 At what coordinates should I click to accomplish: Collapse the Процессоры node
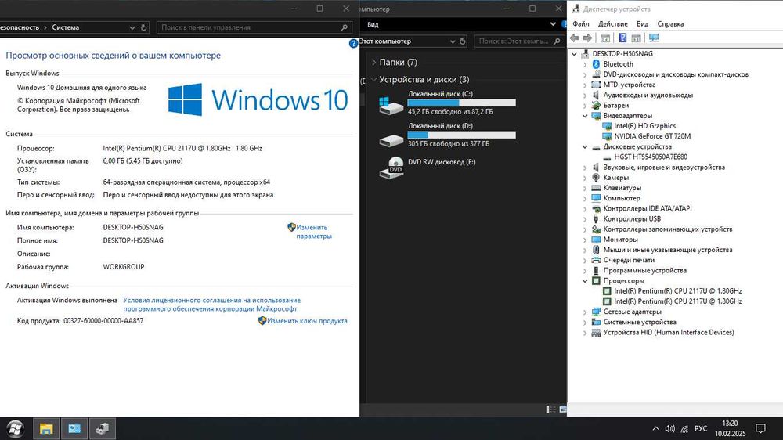point(585,281)
